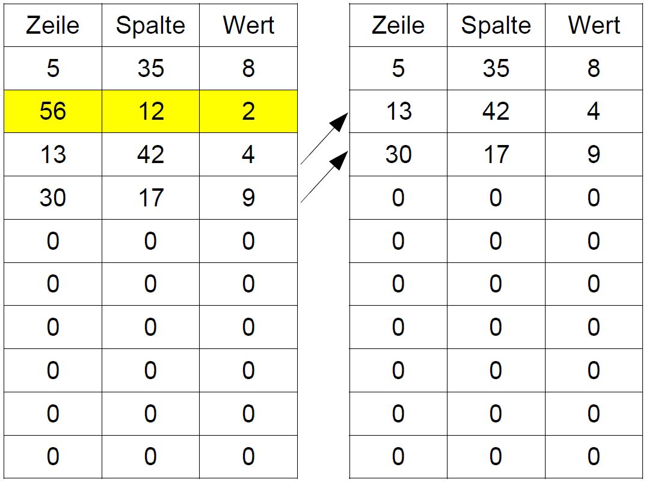Select cell 42 in the right table
The width and height of the screenshot is (646, 482).
(x=496, y=111)
